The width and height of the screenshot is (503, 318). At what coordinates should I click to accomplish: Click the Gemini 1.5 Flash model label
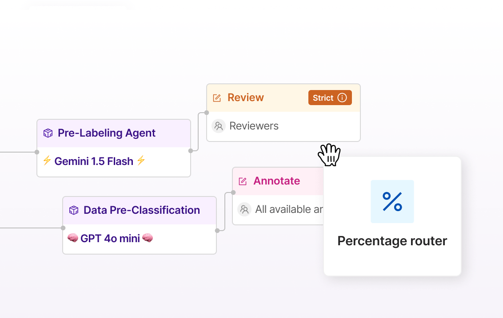(x=94, y=161)
